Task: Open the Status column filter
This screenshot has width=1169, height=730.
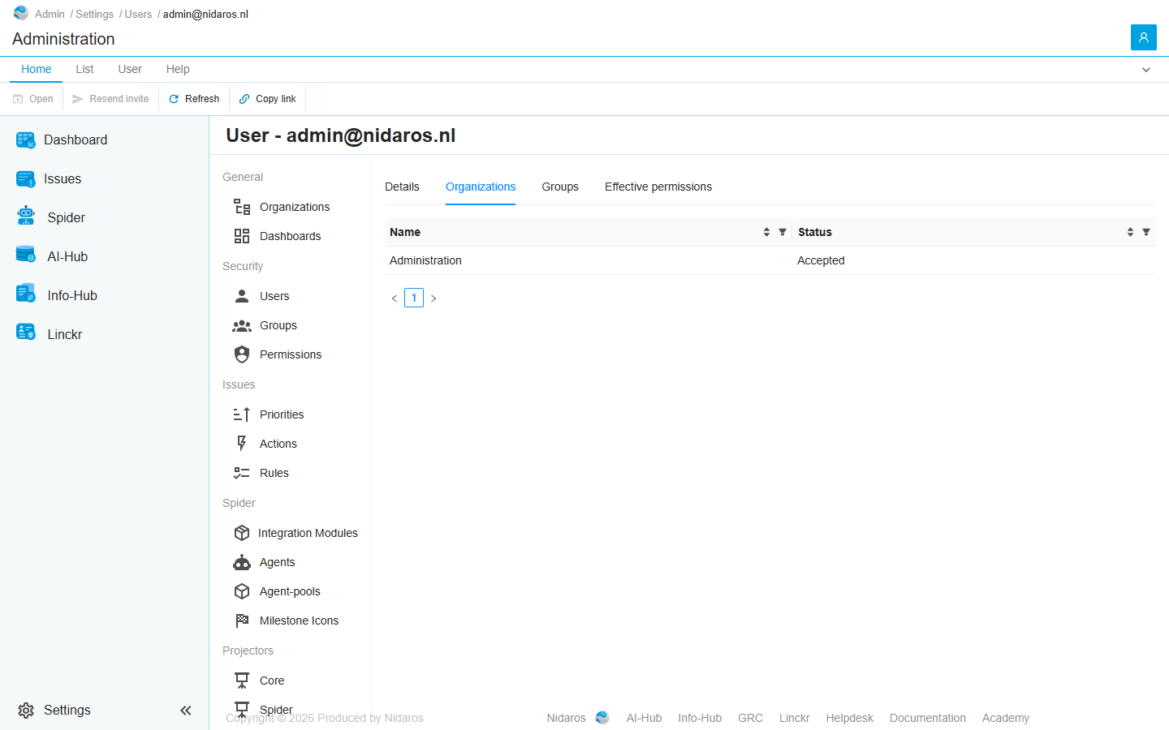Action: pos(1146,232)
